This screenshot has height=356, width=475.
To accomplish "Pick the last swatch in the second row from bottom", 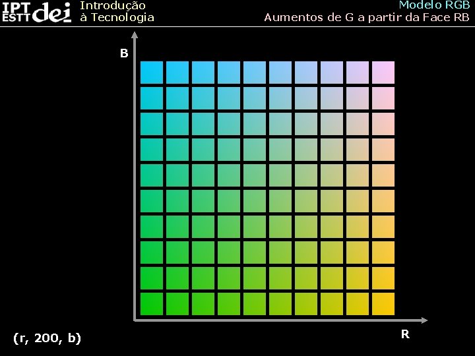I will point(383,278).
